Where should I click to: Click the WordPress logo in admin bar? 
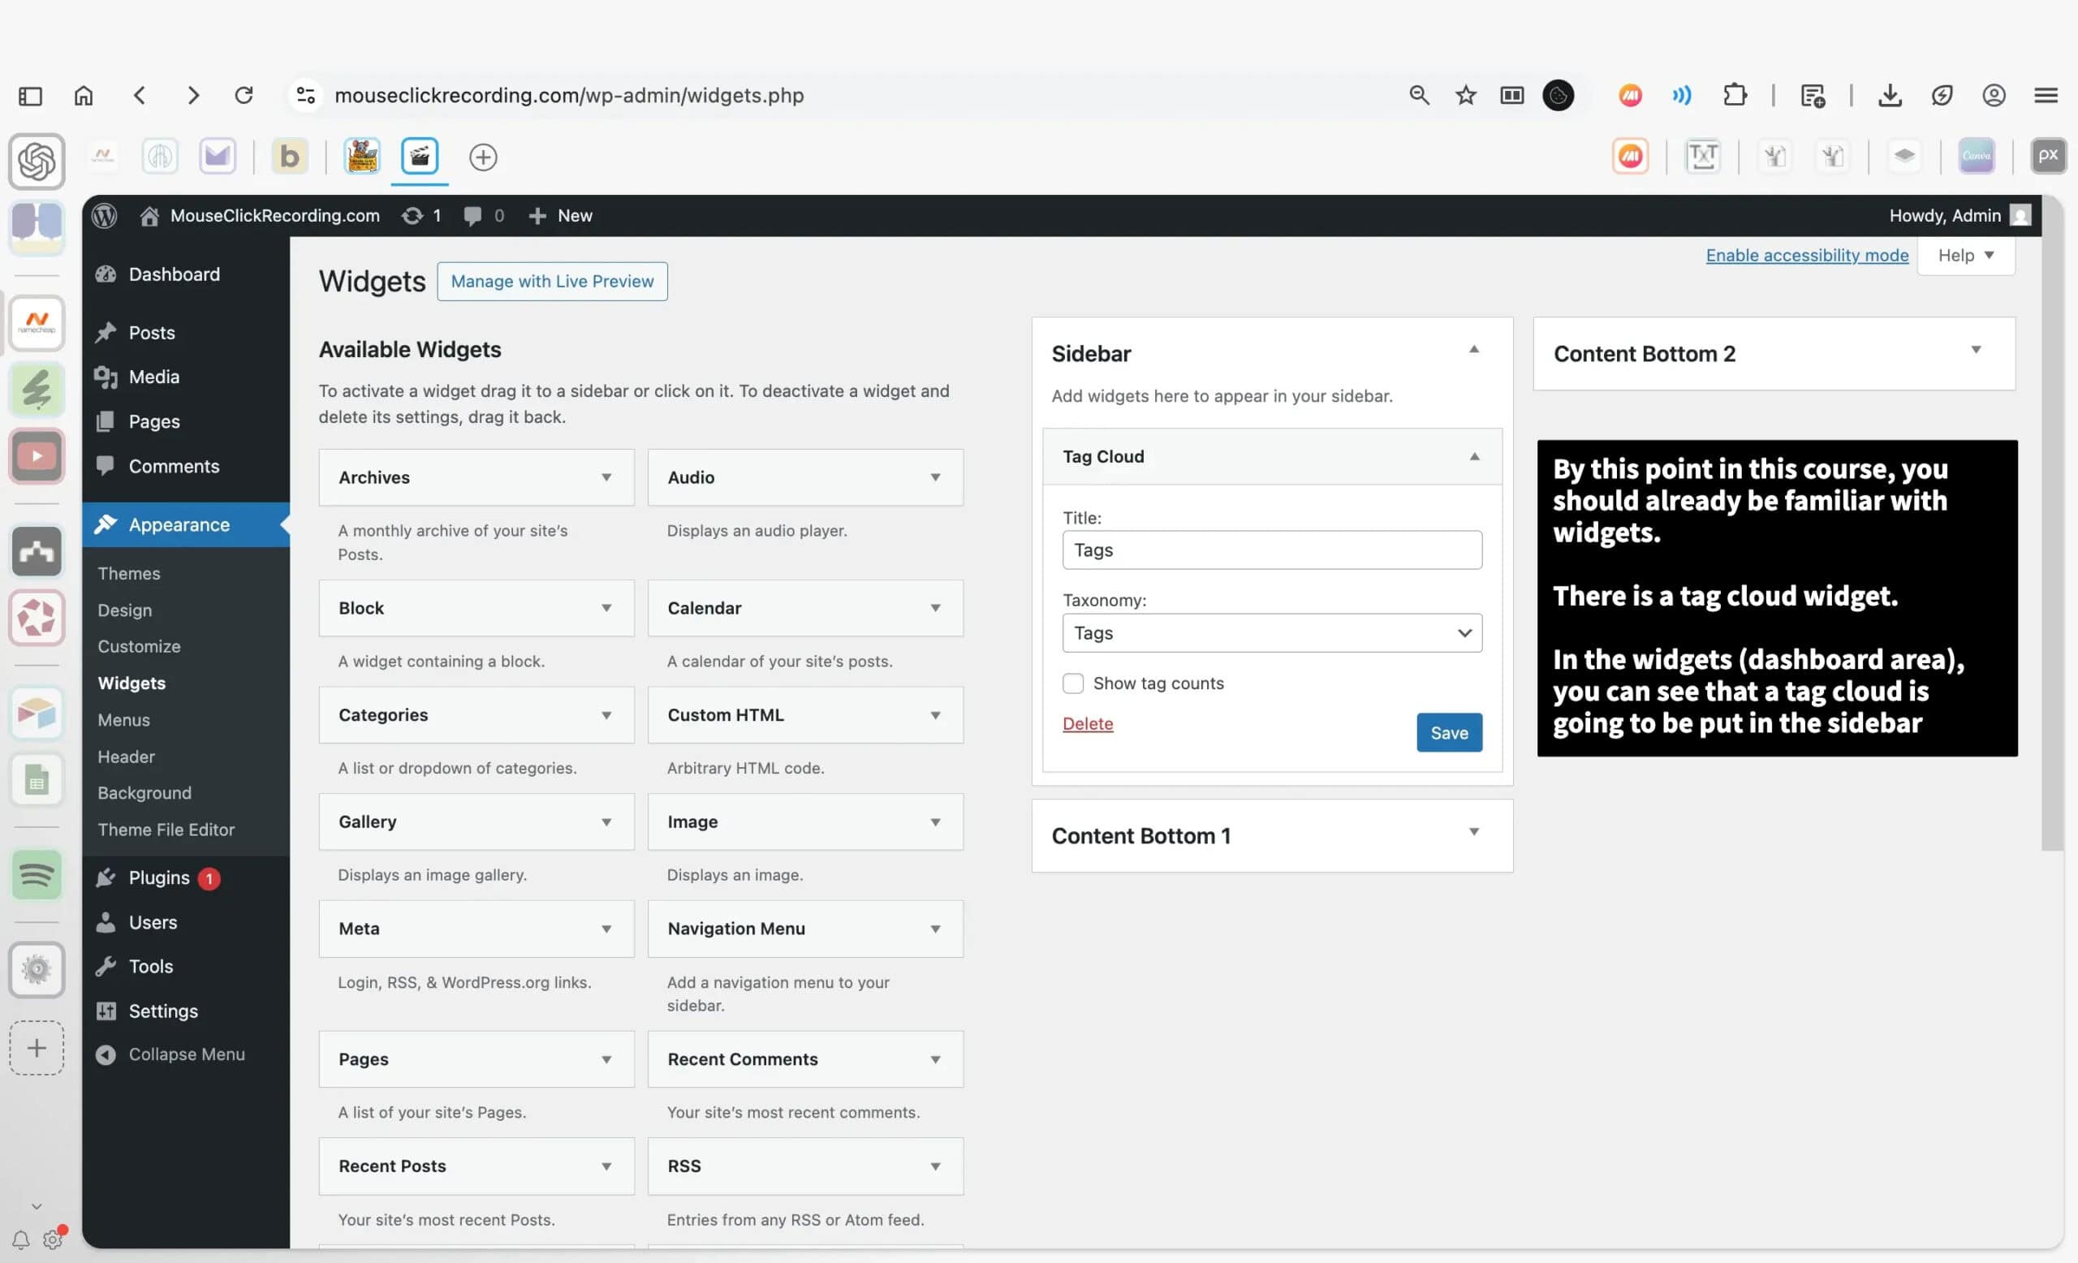105,215
